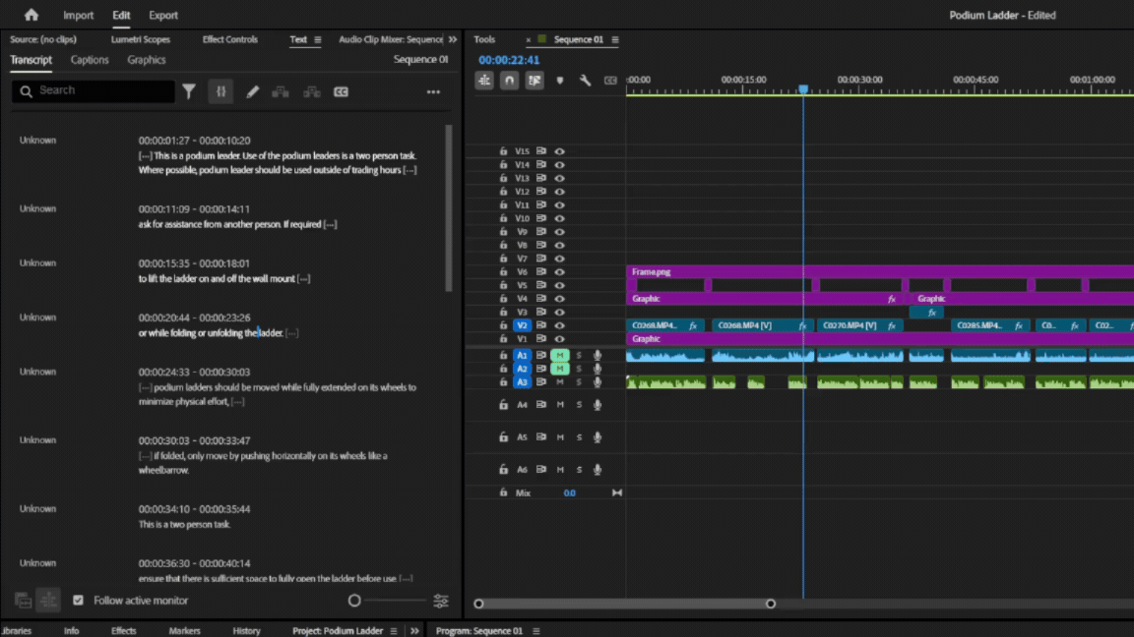This screenshot has height=637, width=1134.
Task: Solo track A2
Action: click(579, 369)
